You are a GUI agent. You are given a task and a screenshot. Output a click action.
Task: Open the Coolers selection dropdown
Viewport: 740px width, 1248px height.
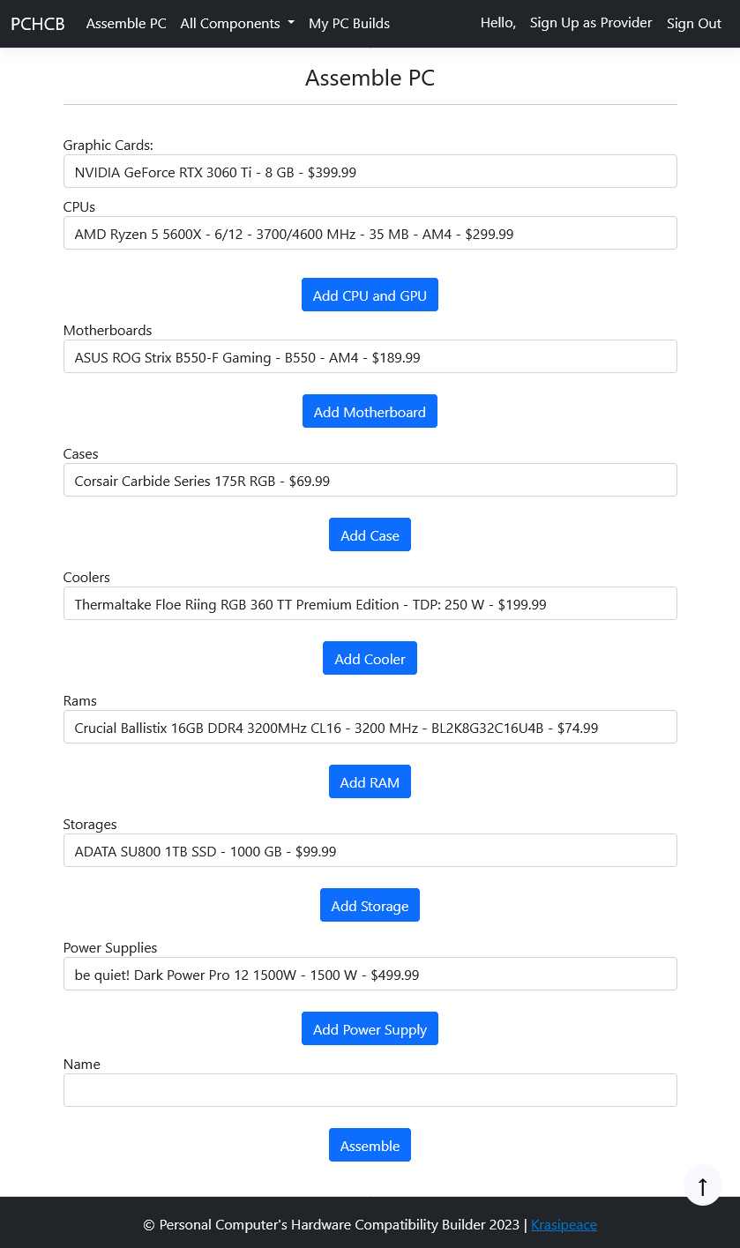point(370,604)
